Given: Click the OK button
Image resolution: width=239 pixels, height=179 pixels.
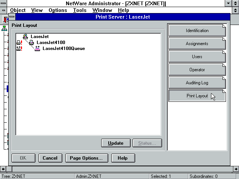Looking at the screenshot, I should [24, 158].
